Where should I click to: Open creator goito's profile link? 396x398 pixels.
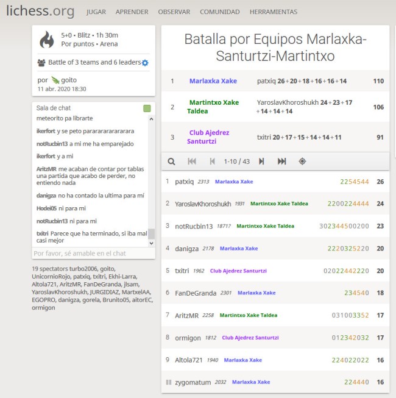[69, 80]
